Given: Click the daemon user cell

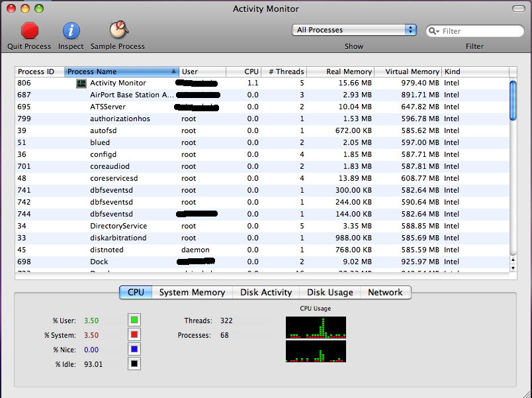Looking at the screenshot, I should [195, 250].
